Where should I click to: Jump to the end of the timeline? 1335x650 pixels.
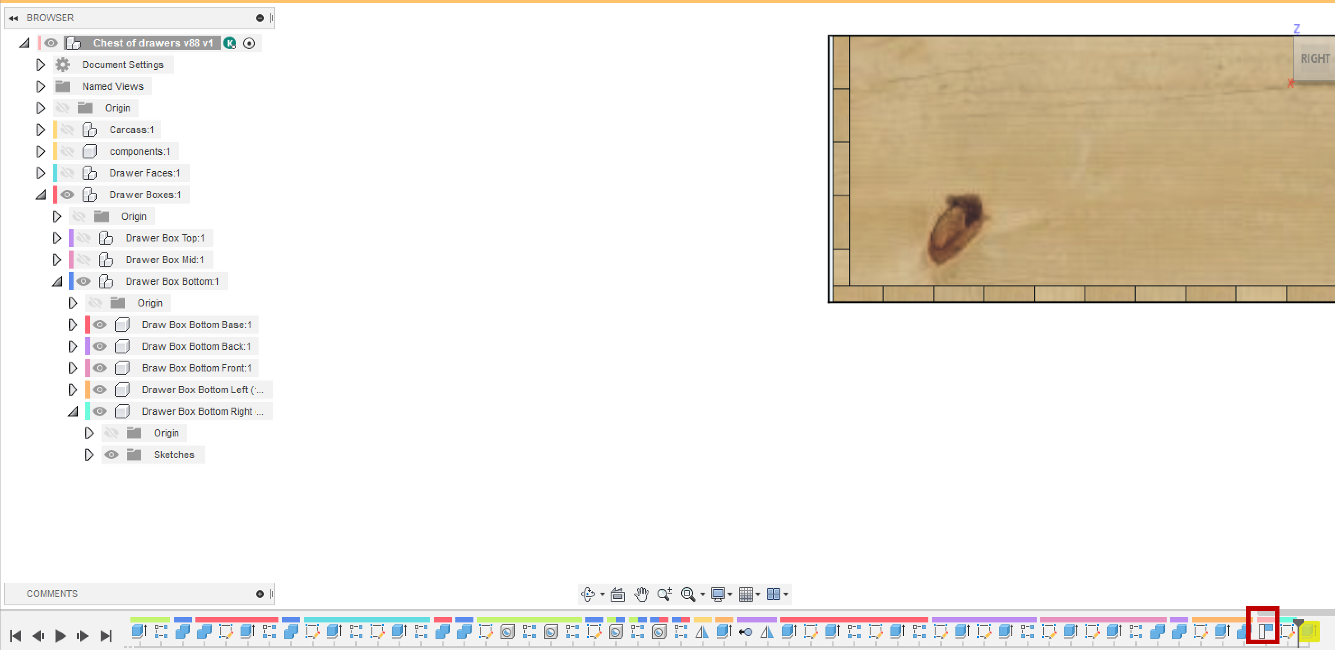tap(106, 635)
